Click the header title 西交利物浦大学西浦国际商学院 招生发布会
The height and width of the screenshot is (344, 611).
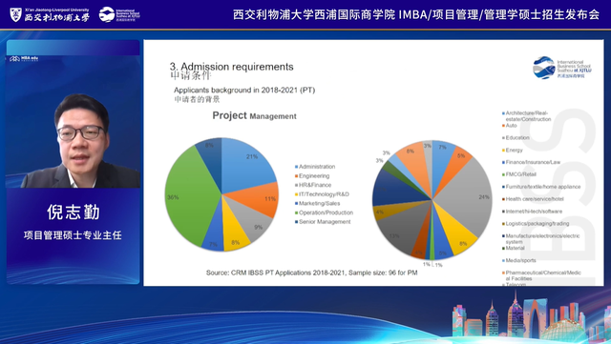pyautogui.click(x=416, y=14)
